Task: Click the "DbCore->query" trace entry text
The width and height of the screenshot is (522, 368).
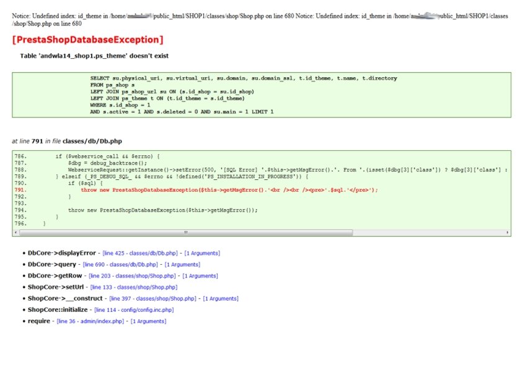Action: tap(52, 264)
